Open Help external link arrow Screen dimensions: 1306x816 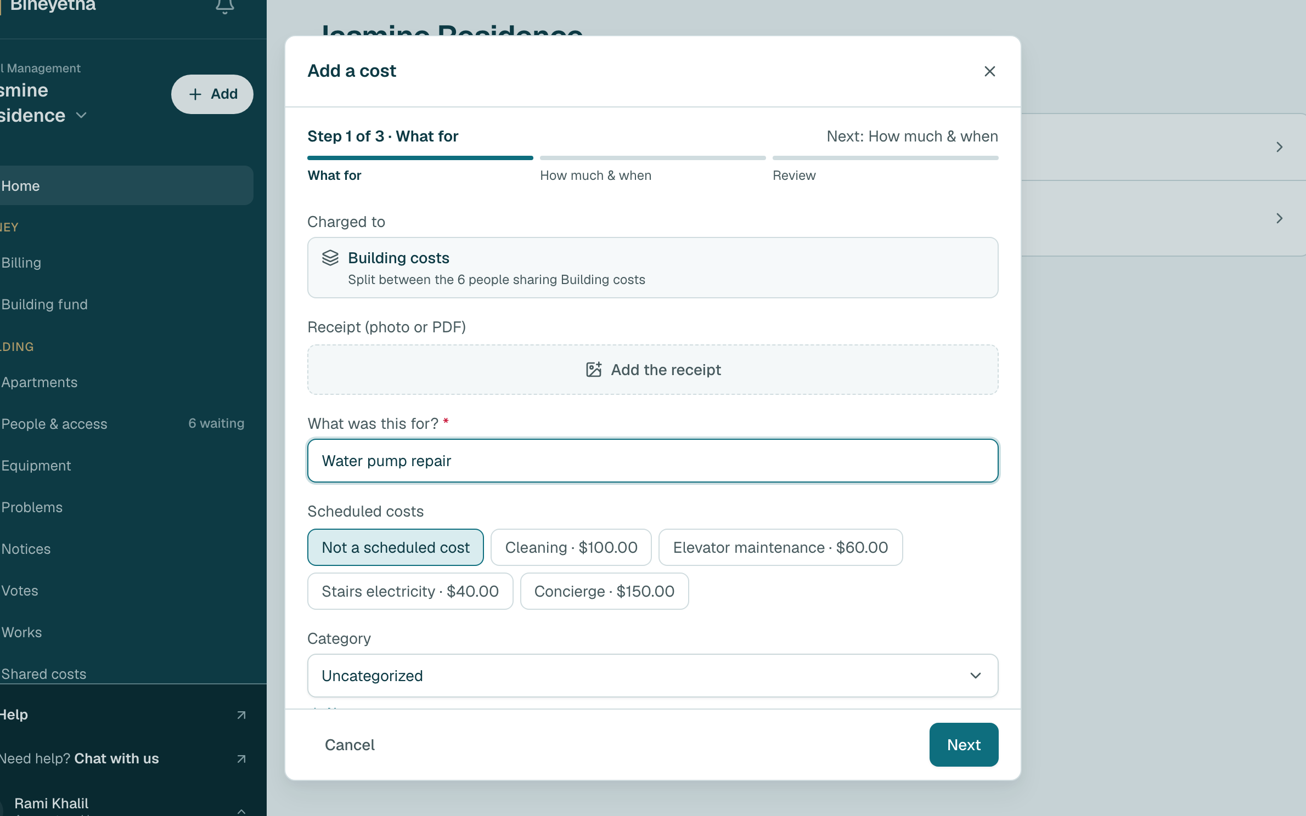[x=241, y=715]
